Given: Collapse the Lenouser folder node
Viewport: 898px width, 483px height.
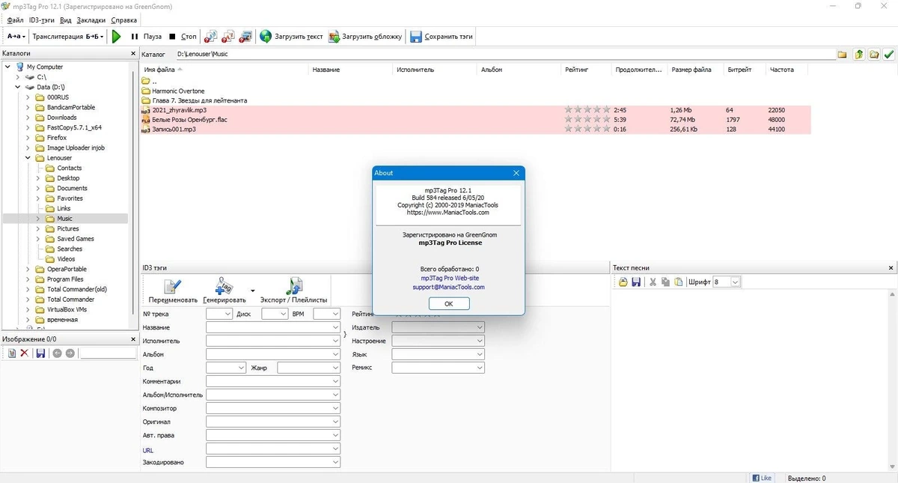Looking at the screenshot, I should click(x=28, y=158).
